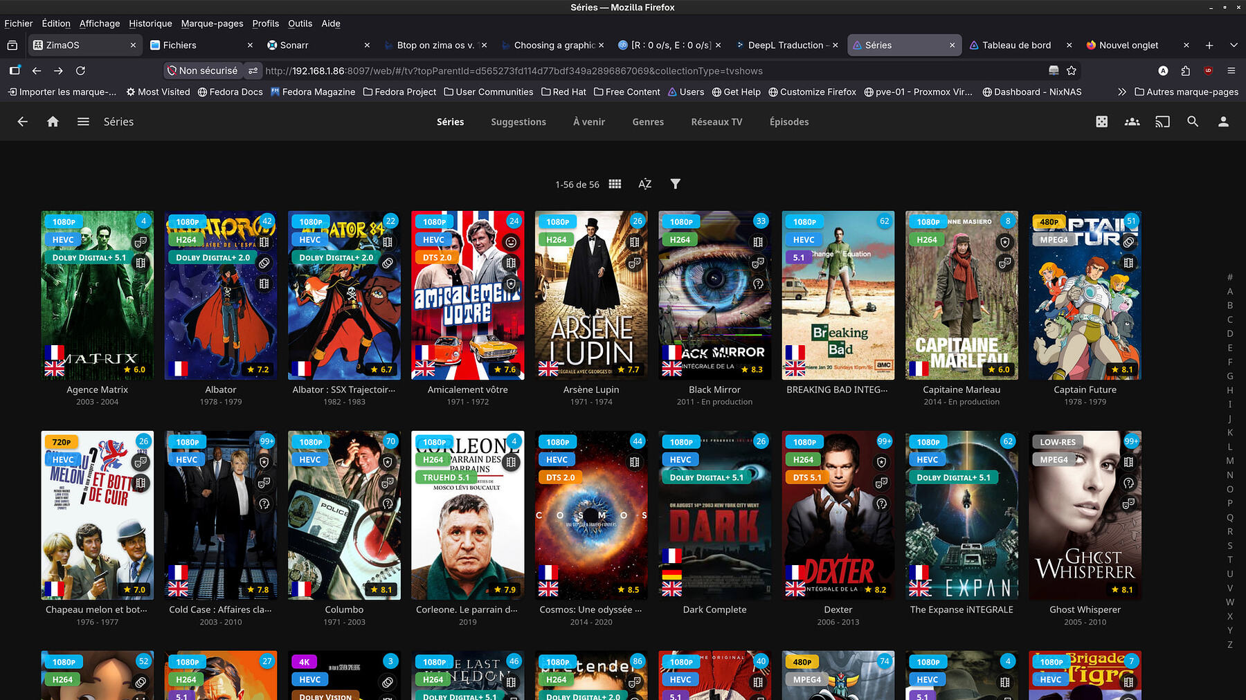The width and height of the screenshot is (1246, 700).
Task: Switch to the Sonarr browser tab
Action: [x=319, y=45]
